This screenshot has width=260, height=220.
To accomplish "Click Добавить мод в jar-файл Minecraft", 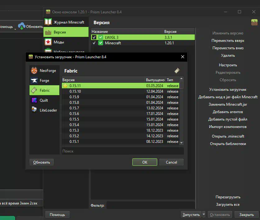I will pos(228,97).
